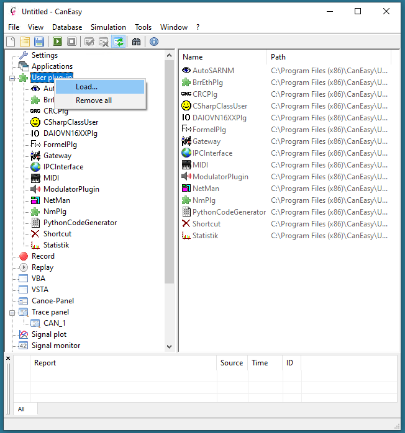Select Canoe-Panel in the tree

tap(53, 301)
